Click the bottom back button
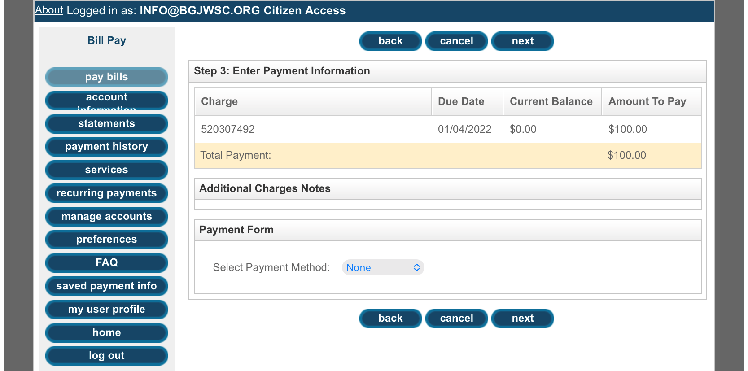The height and width of the screenshot is (371, 748). click(390, 319)
